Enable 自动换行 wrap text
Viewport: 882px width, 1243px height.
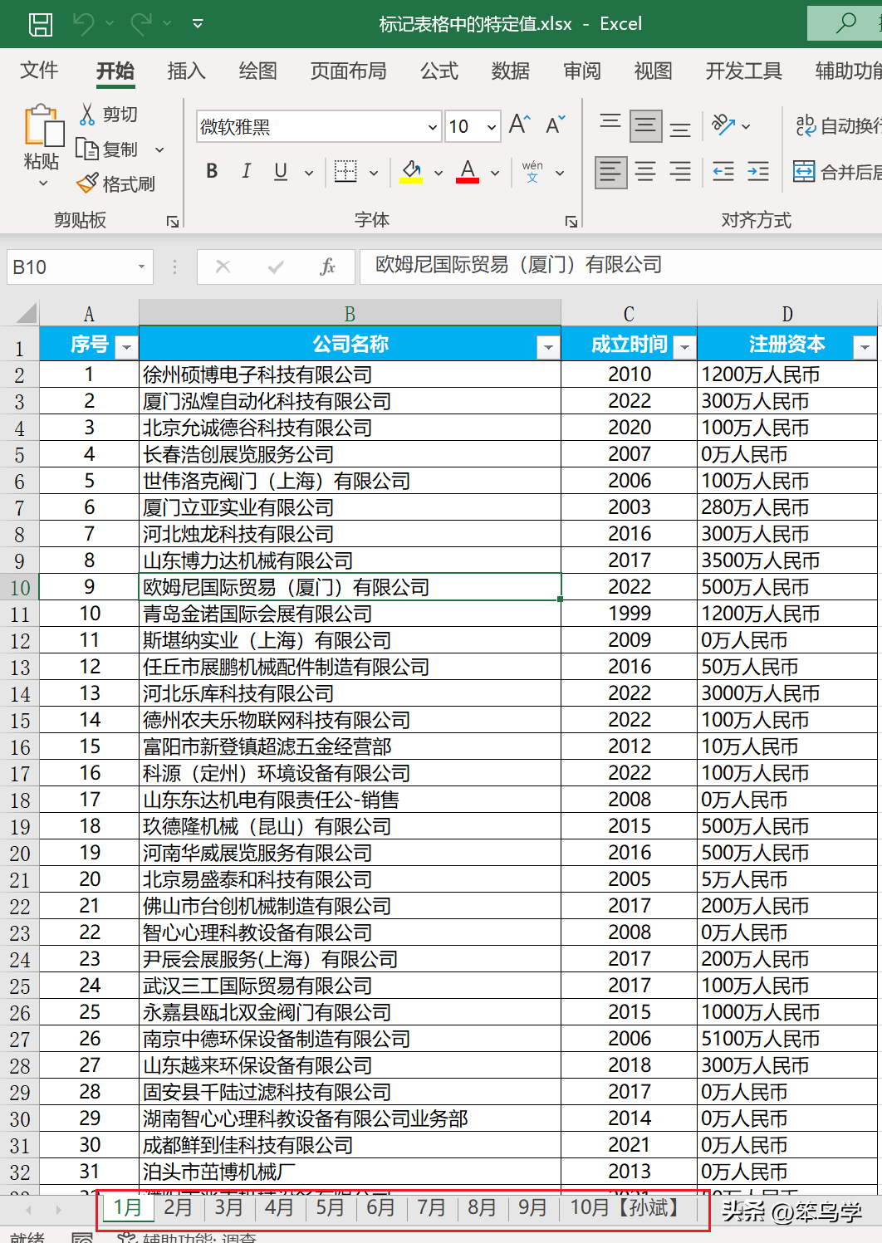837,125
